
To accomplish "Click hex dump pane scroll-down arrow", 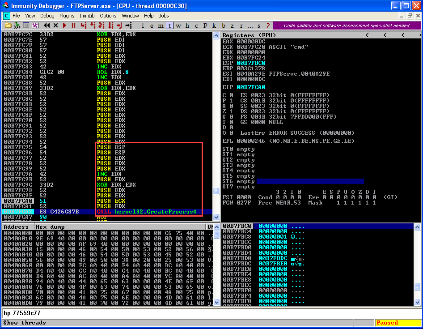I will [216, 303].
